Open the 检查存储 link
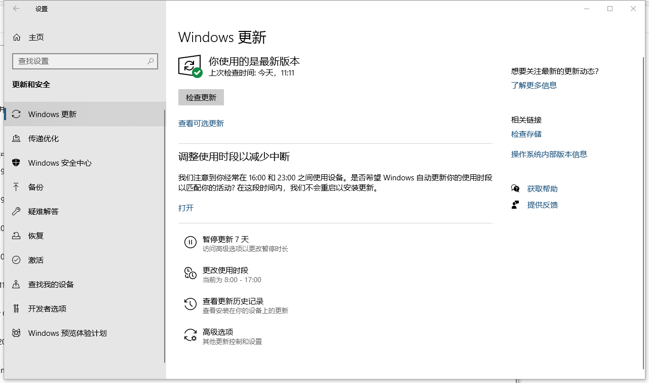649x383 pixels. click(526, 134)
